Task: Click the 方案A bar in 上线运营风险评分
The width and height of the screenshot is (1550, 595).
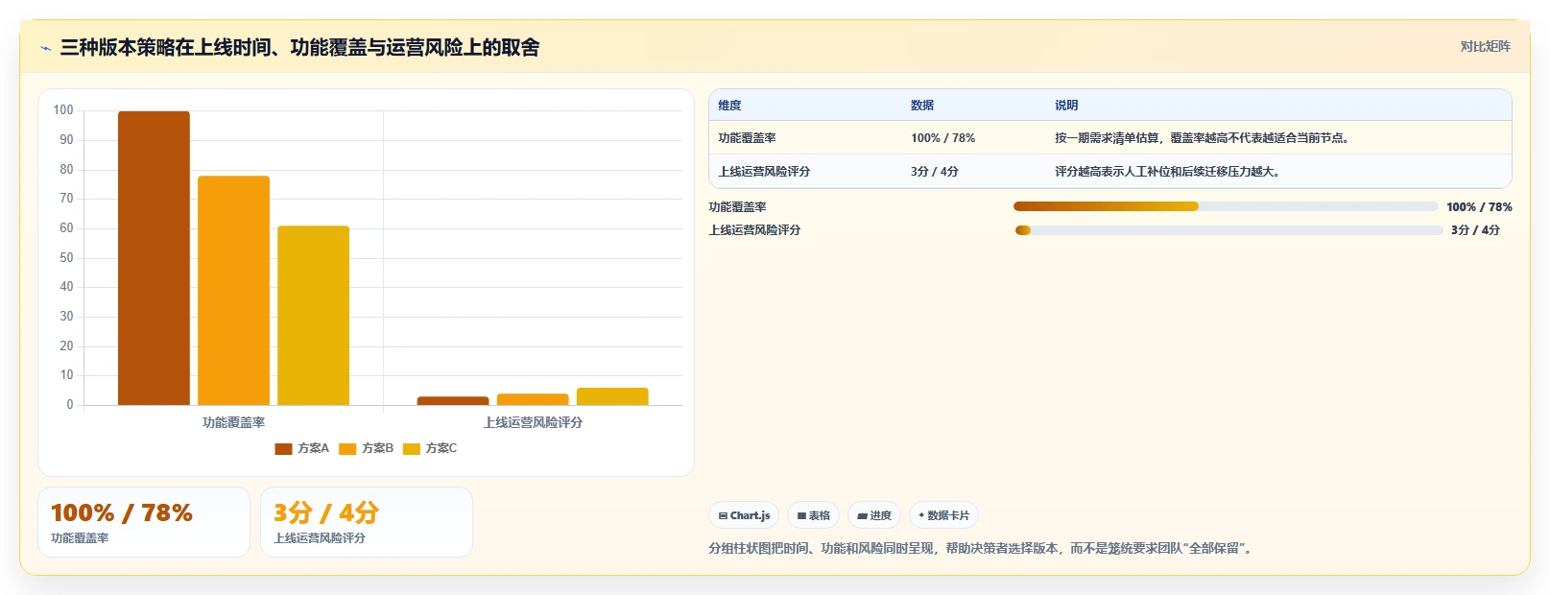Action: tap(453, 400)
